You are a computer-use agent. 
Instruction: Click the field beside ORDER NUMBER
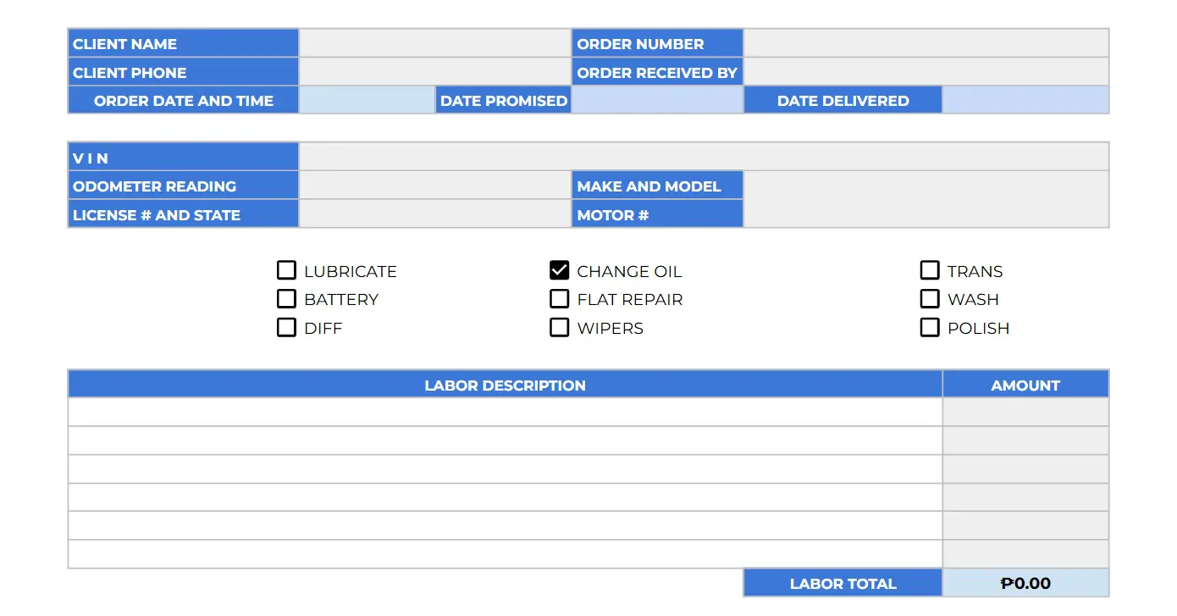tap(926, 43)
